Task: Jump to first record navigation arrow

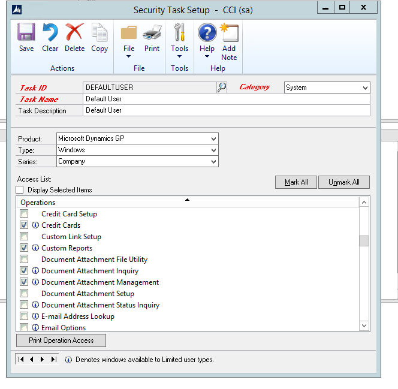Action: pyautogui.click(x=22, y=360)
